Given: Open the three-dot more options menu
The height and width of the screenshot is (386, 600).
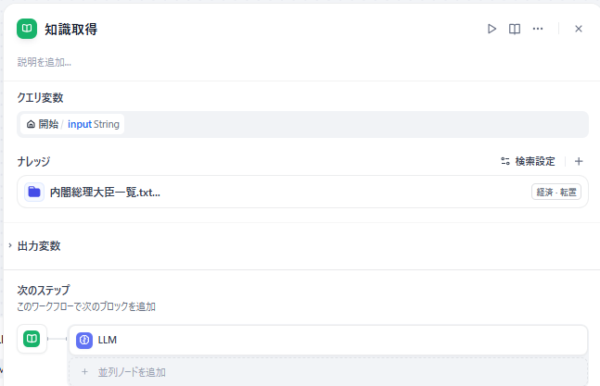Looking at the screenshot, I should [x=538, y=29].
